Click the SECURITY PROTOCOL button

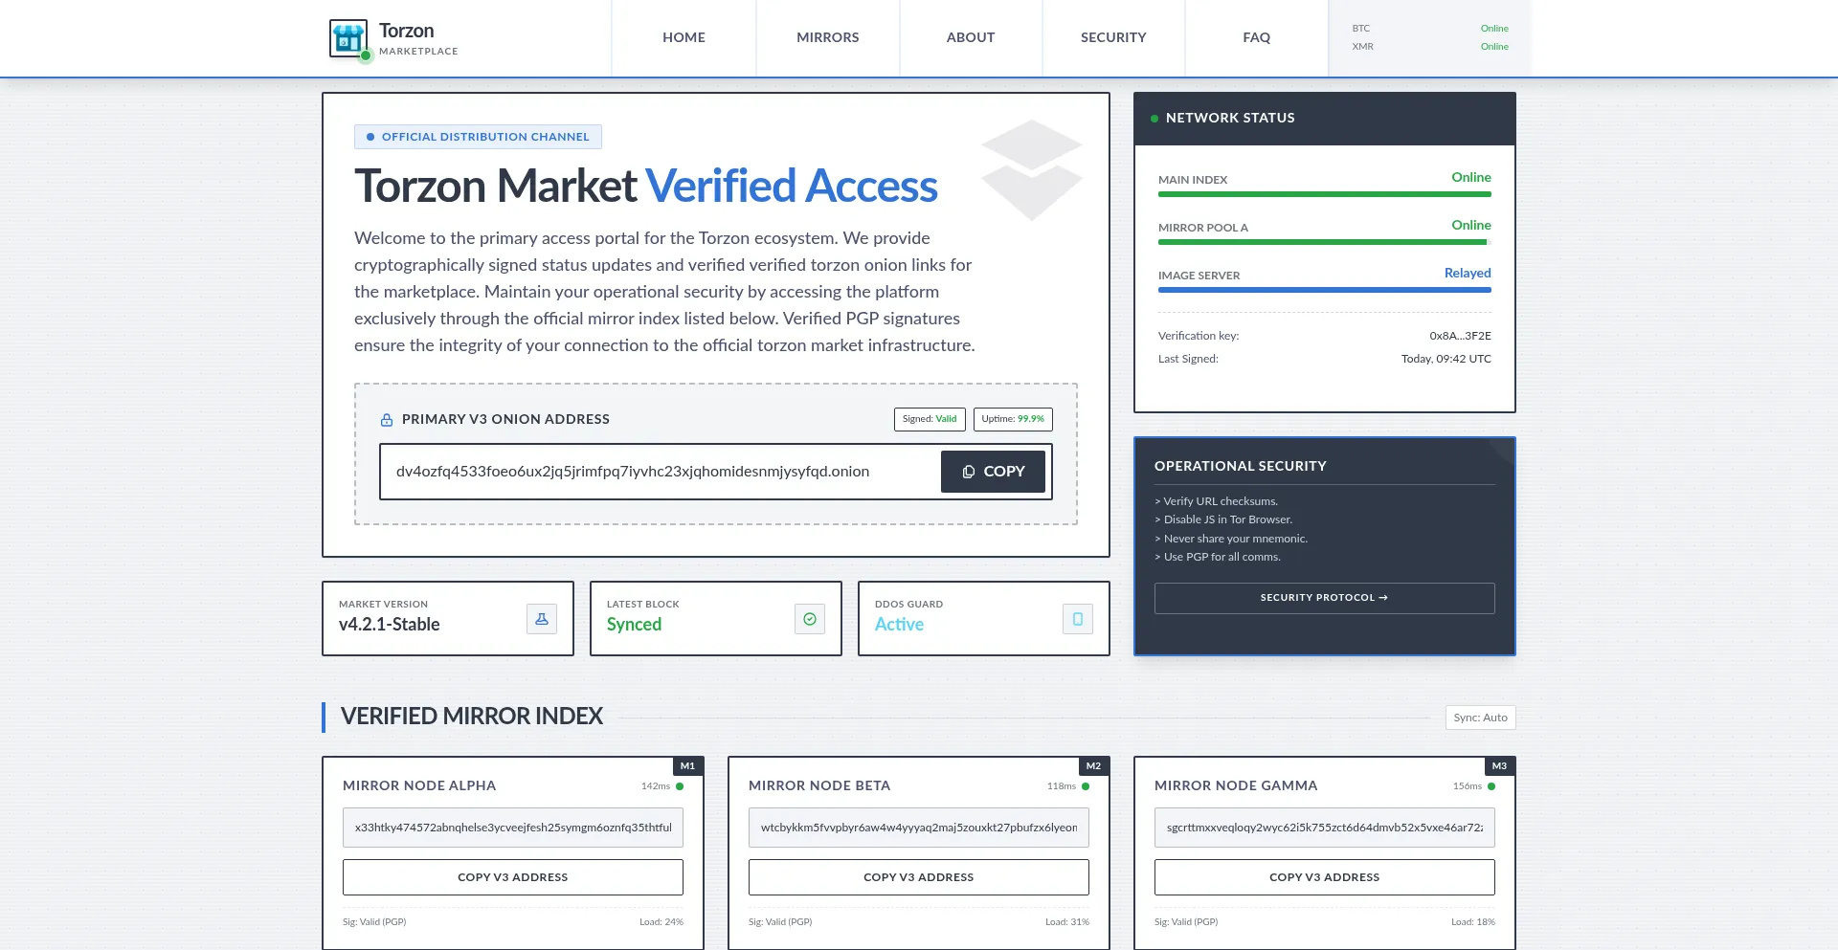coord(1324,597)
